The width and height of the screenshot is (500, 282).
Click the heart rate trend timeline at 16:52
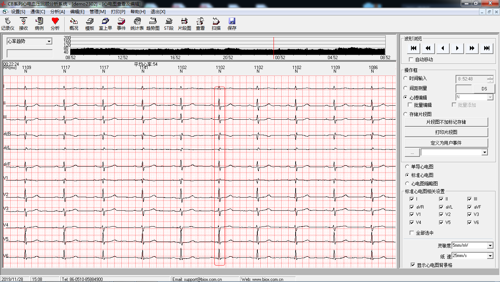pos(175,51)
